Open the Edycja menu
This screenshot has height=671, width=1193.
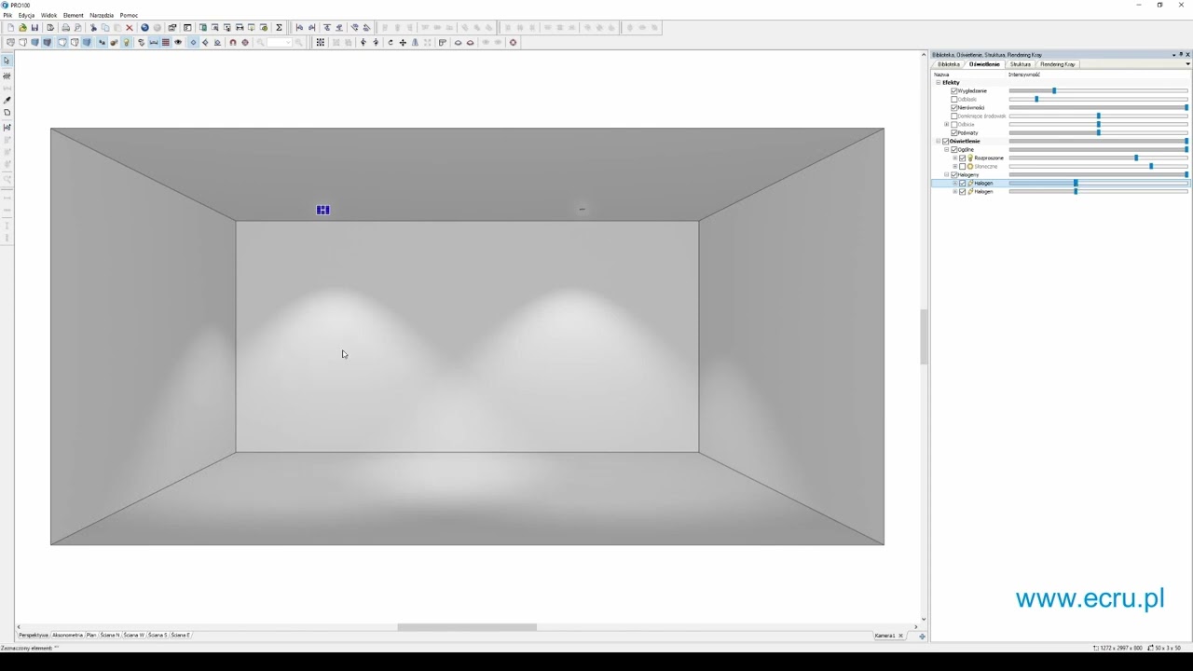coord(26,15)
